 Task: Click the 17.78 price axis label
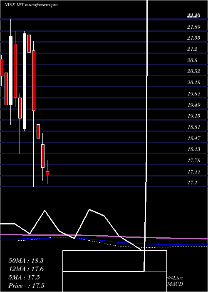pos(193,161)
